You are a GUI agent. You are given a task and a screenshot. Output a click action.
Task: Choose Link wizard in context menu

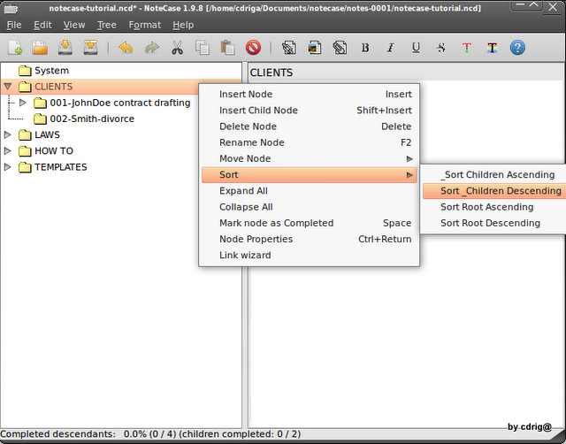click(309, 256)
